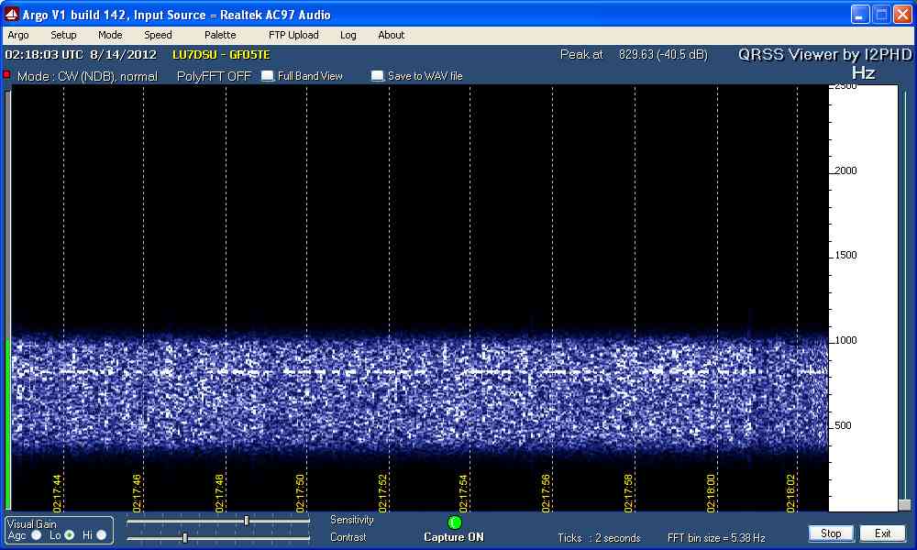Open the Setup menu

(63, 35)
